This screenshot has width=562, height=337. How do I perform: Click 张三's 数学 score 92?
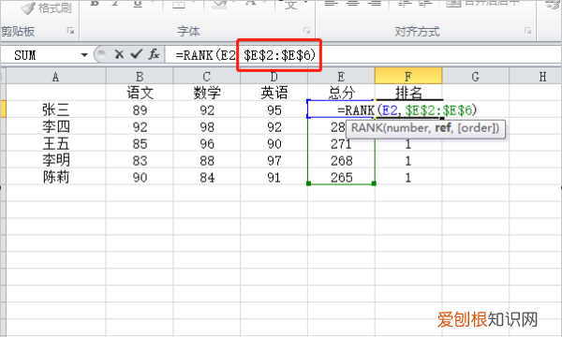(x=207, y=110)
